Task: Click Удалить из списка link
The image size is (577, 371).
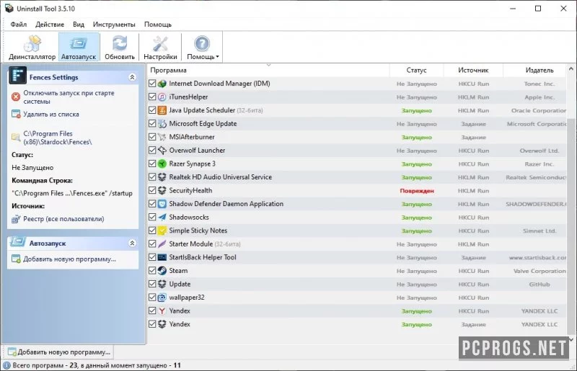Action: (x=51, y=115)
